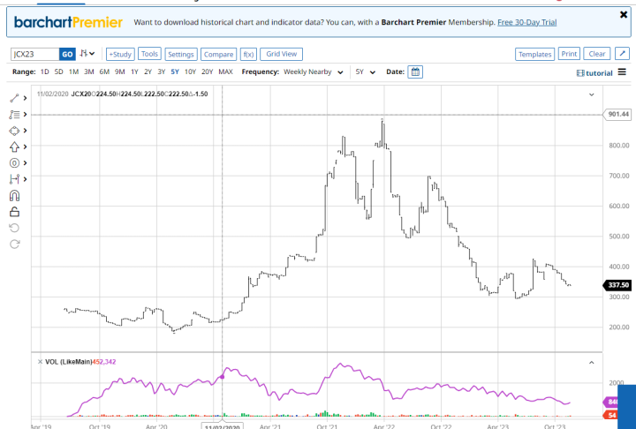Collapse the VOL indicator pane
The width and height of the screenshot is (636, 429).
coord(591,361)
